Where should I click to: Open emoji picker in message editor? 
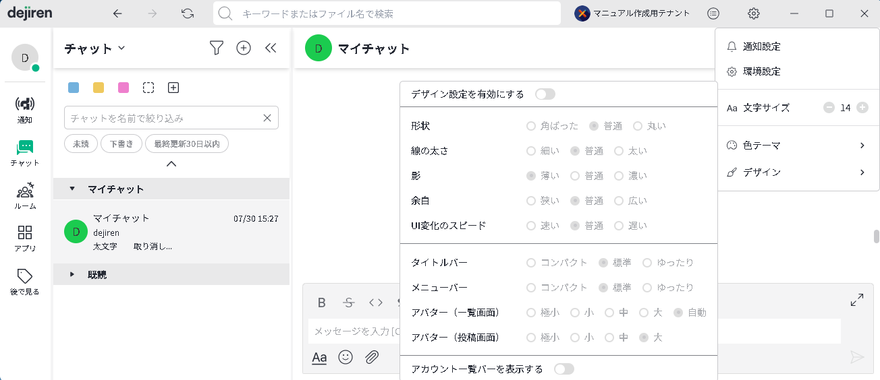click(346, 357)
